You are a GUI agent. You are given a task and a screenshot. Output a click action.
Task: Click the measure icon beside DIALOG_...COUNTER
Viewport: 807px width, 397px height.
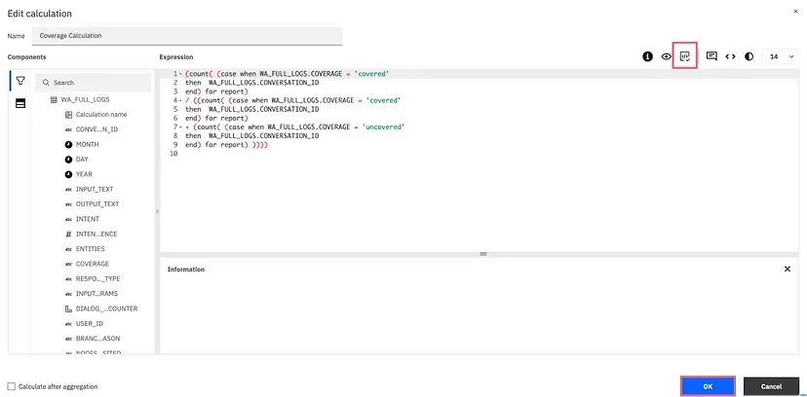pos(68,308)
